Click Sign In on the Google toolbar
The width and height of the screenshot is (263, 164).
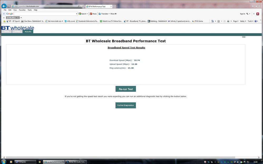[x=242, y=14]
